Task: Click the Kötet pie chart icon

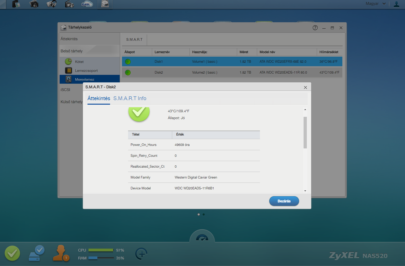Action: (x=68, y=61)
